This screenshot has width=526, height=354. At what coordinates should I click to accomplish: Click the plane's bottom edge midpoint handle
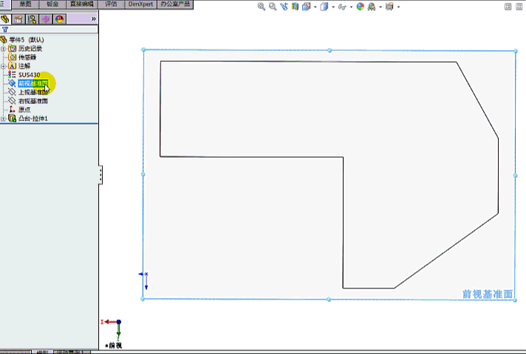tap(329, 299)
